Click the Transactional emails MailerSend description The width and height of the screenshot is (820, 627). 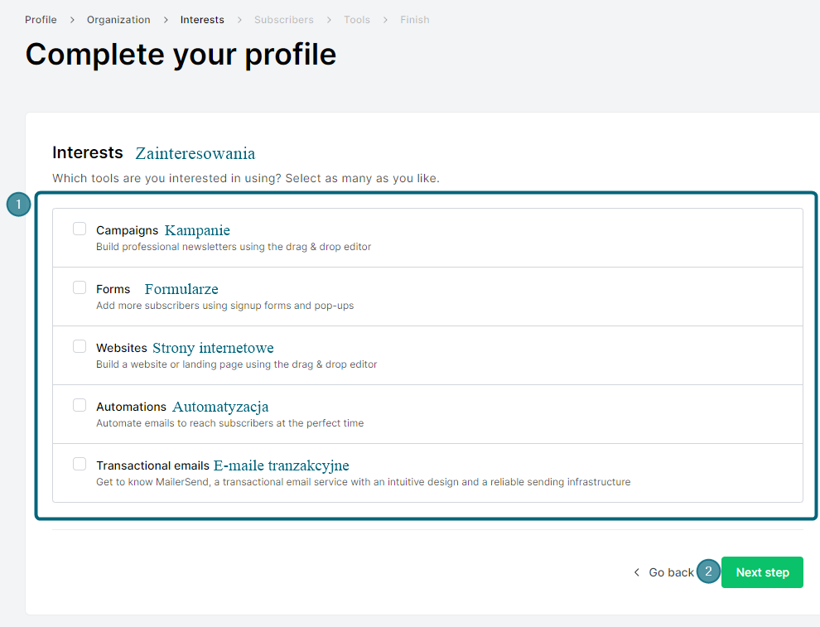(364, 482)
